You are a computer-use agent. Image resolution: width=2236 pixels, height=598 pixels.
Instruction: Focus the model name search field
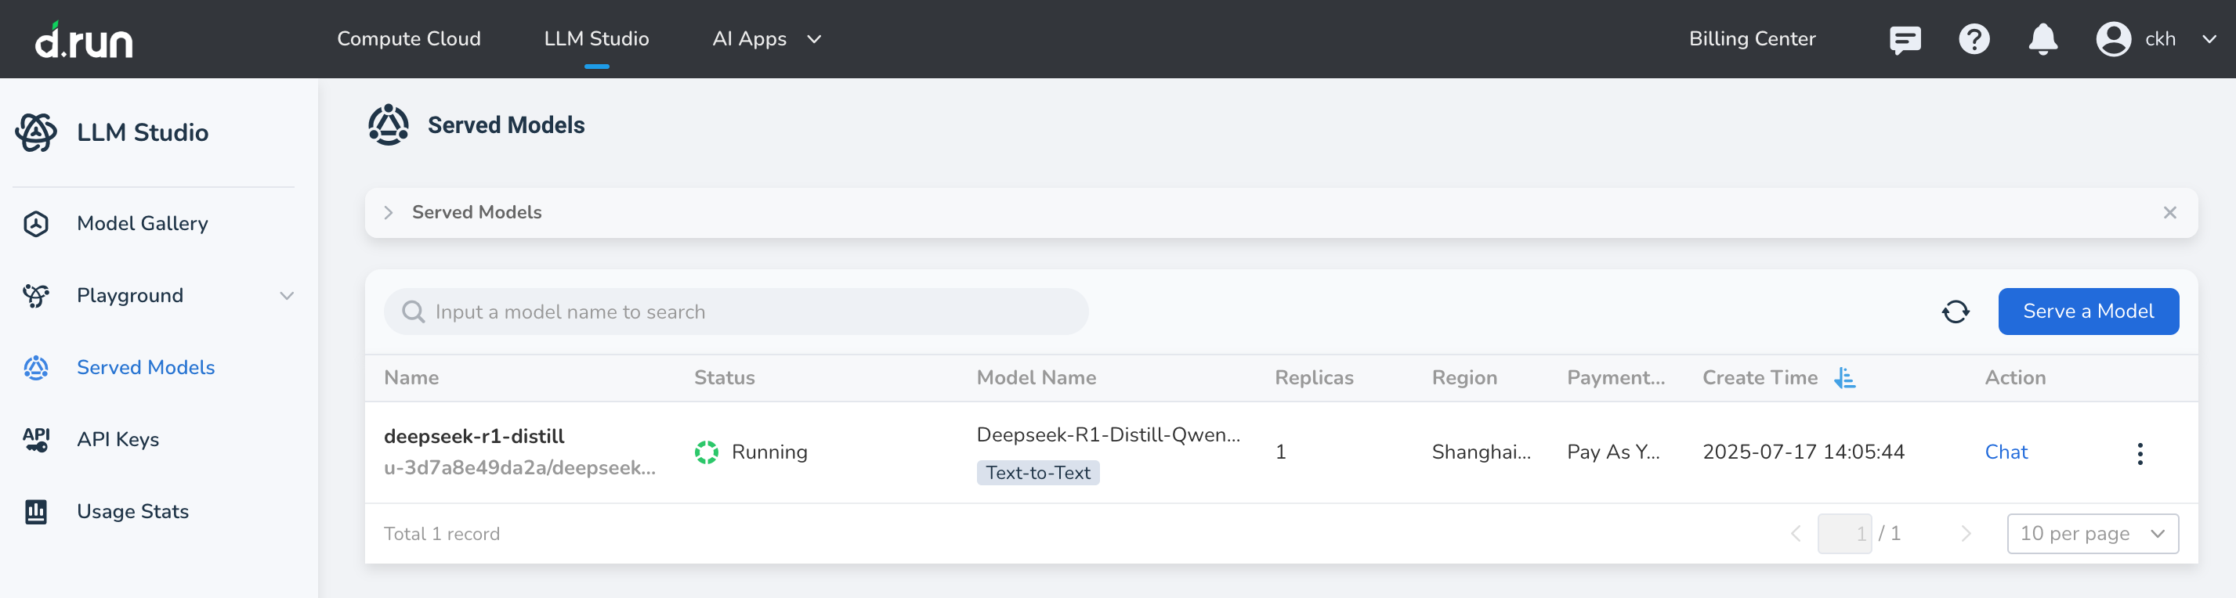tap(738, 312)
